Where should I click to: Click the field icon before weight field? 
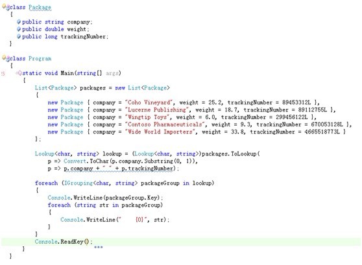pyautogui.click(x=19, y=29)
